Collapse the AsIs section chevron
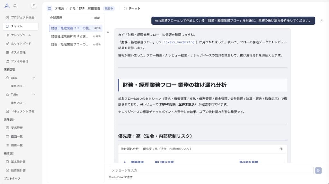The height and width of the screenshot is (184, 329). tap(34, 78)
